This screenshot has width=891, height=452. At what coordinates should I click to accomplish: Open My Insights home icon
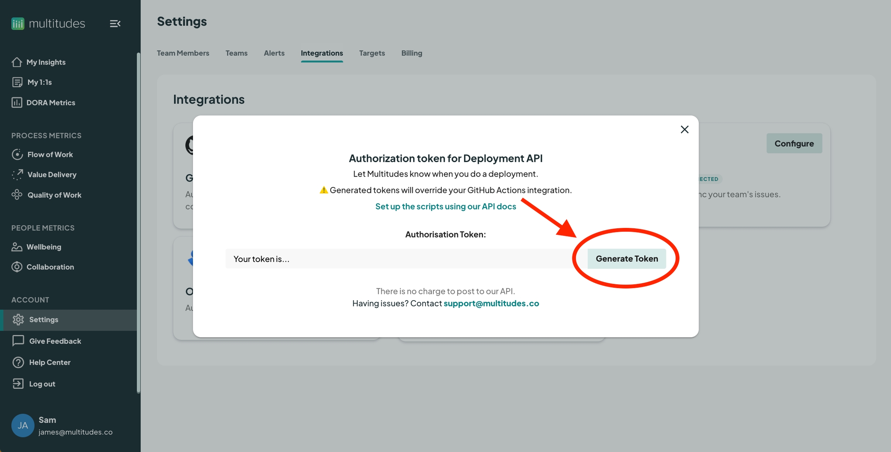(x=17, y=62)
